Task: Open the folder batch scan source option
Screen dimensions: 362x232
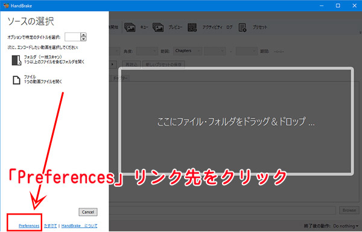Action: click(x=48, y=60)
